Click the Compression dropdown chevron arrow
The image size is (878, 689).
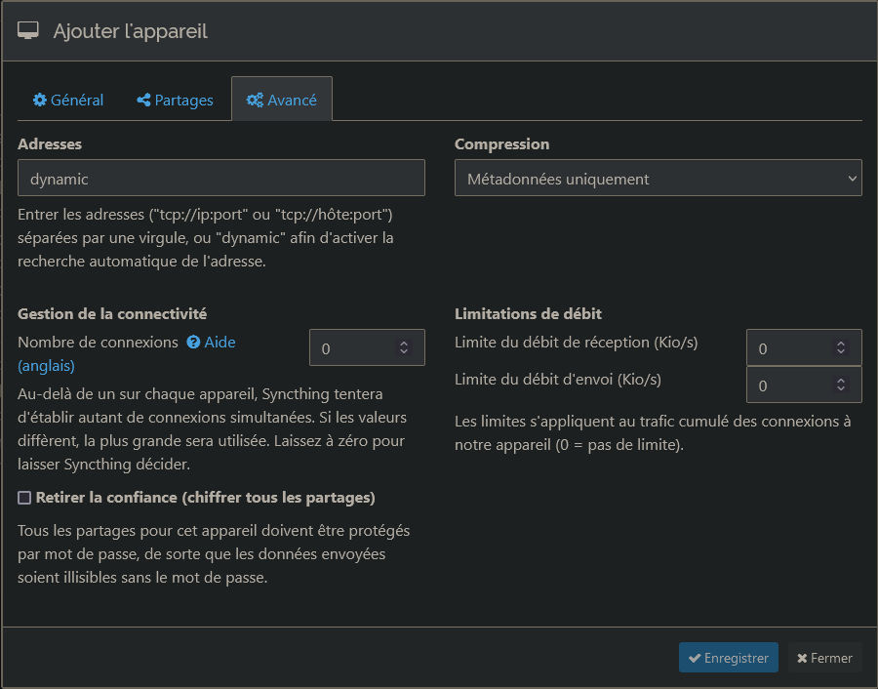(852, 179)
